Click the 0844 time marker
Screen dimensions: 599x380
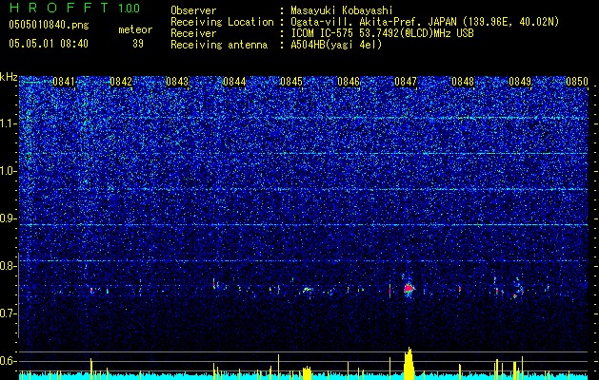click(234, 82)
